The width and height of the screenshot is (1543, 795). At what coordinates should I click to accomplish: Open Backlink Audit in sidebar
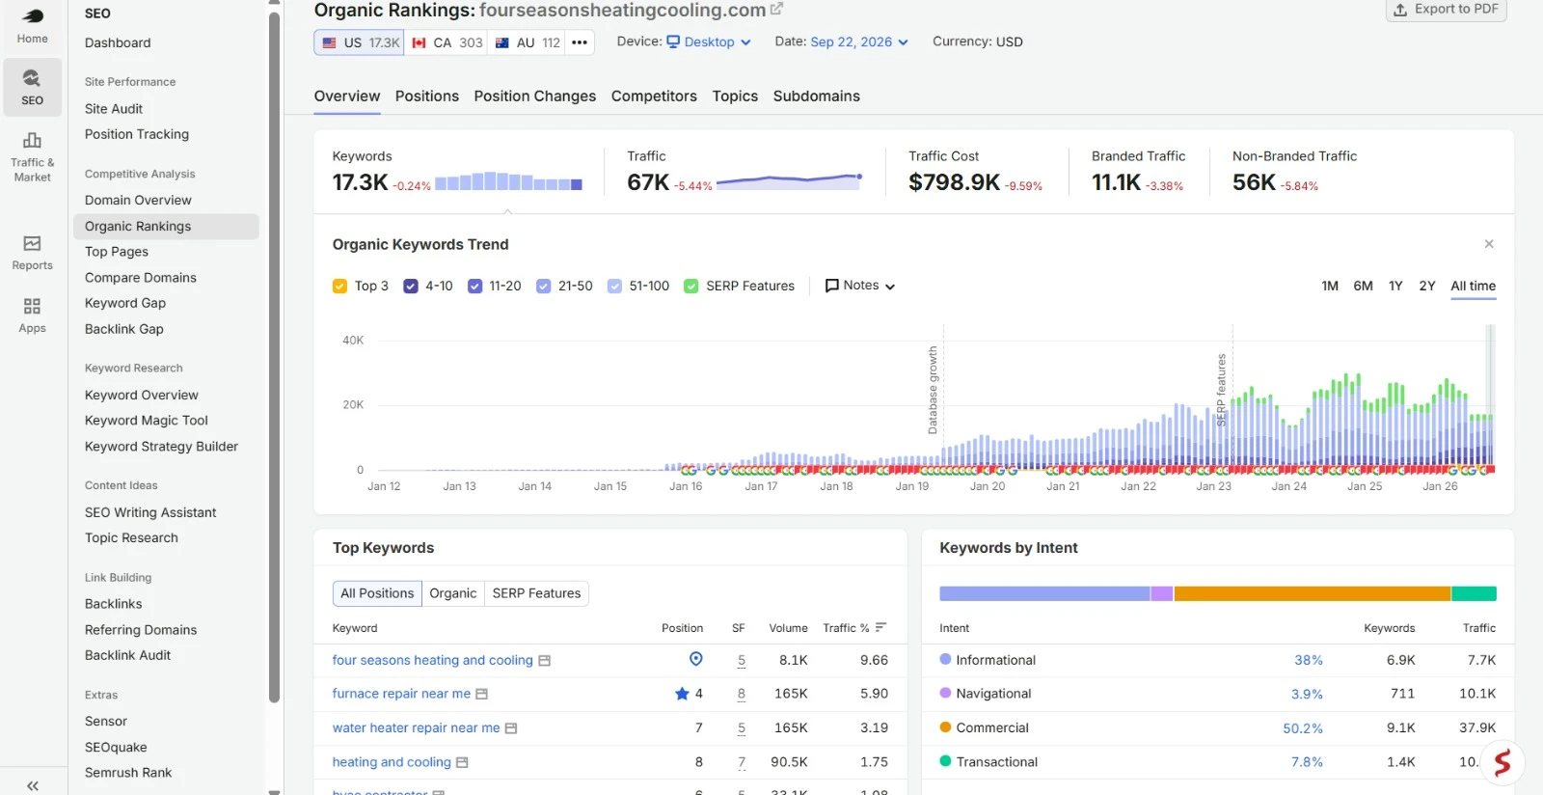[x=127, y=655]
